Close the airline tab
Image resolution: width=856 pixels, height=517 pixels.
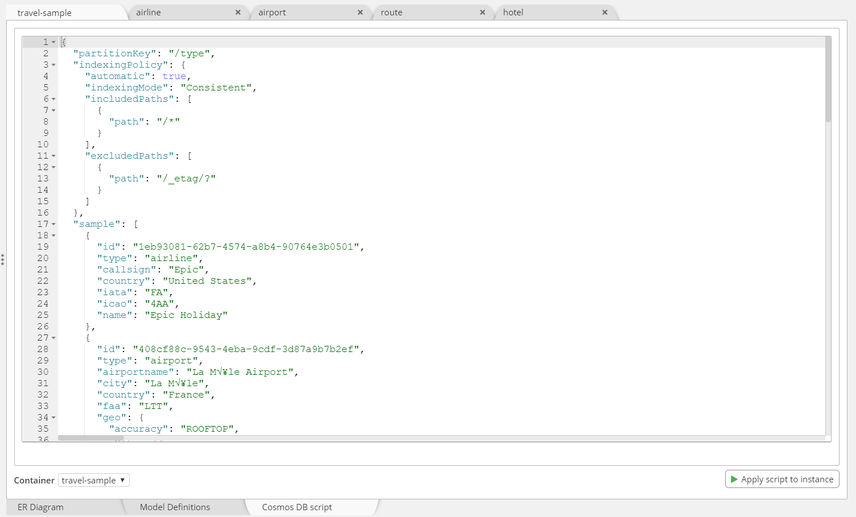coord(238,13)
